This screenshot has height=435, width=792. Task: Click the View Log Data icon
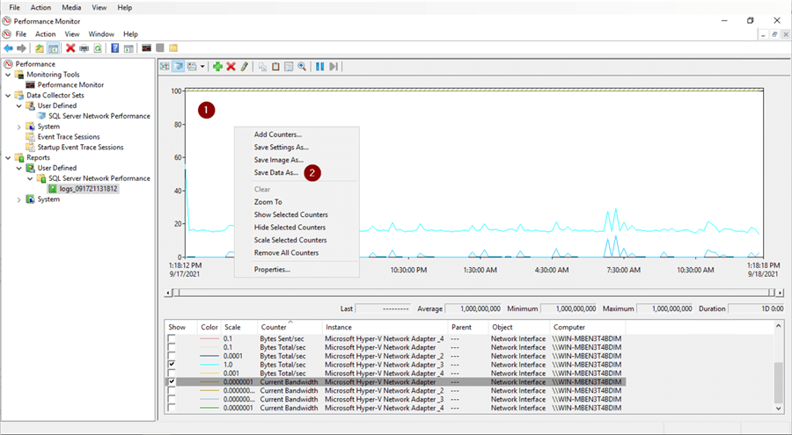pyautogui.click(x=179, y=66)
